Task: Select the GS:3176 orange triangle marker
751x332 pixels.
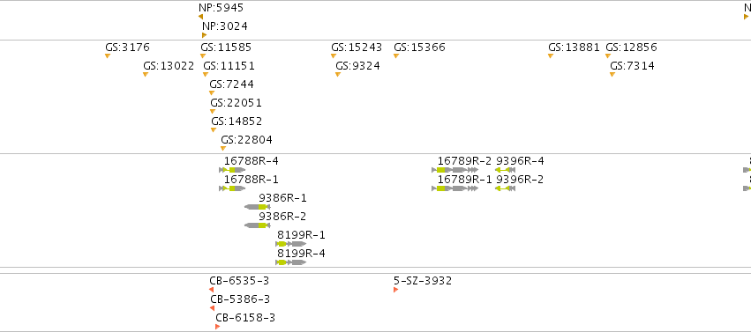Action: (x=108, y=56)
